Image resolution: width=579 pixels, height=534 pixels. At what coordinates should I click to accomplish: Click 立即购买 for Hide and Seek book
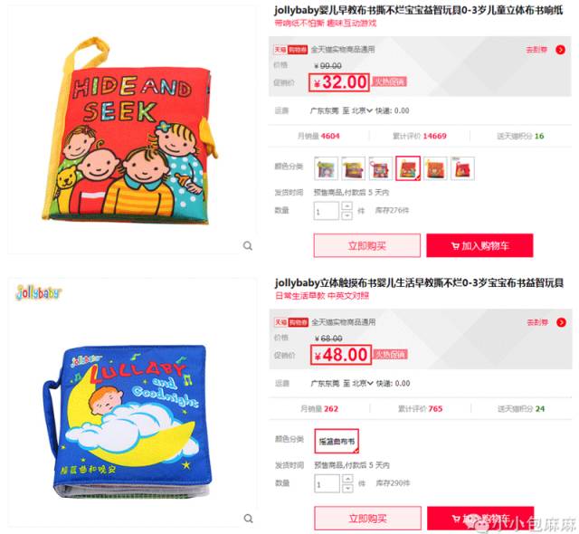point(367,245)
